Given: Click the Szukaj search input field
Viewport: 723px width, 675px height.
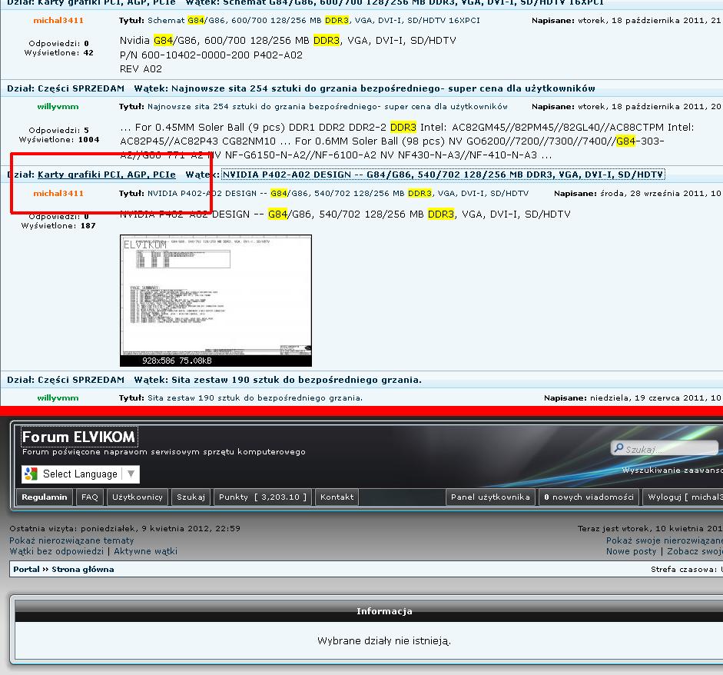Looking at the screenshot, I should pos(665,448).
